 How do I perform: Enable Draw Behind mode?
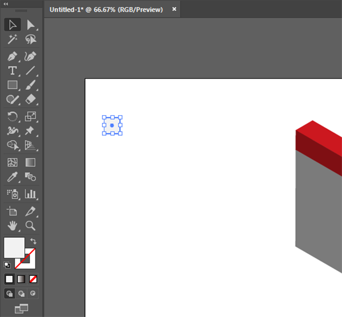tap(22, 294)
